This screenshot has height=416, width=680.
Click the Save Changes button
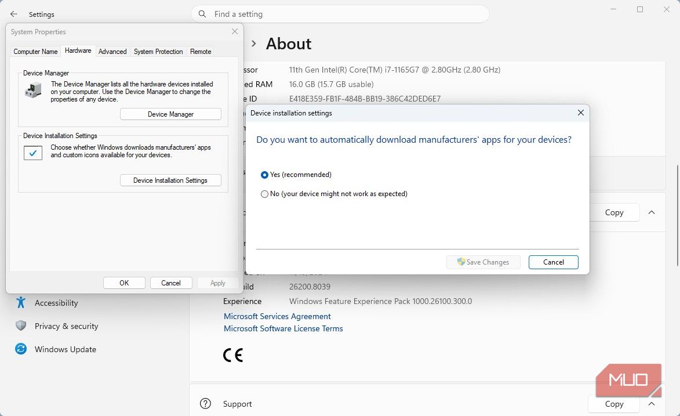click(x=483, y=262)
